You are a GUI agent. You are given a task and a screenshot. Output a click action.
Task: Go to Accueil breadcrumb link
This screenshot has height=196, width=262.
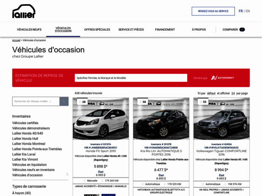click(x=16, y=40)
